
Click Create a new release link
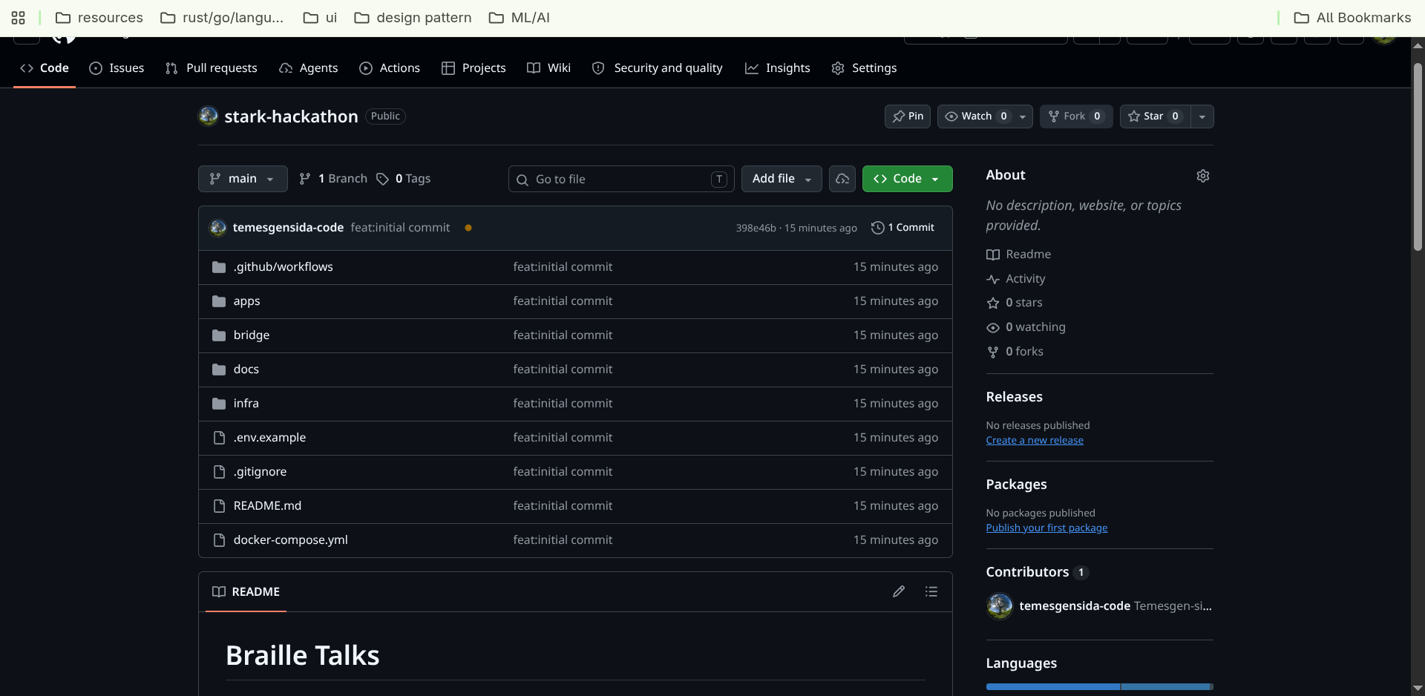coord(1035,441)
